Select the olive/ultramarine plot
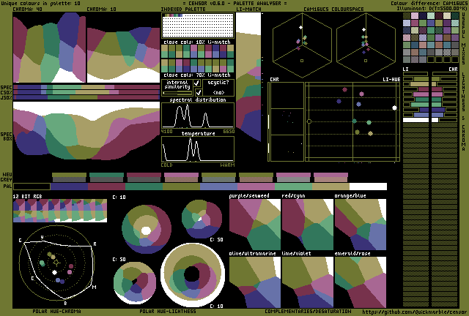This screenshot has width=469, height=316. (x=255, y=282)
